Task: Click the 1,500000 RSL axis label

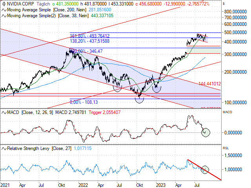Action: pos(233,155)
